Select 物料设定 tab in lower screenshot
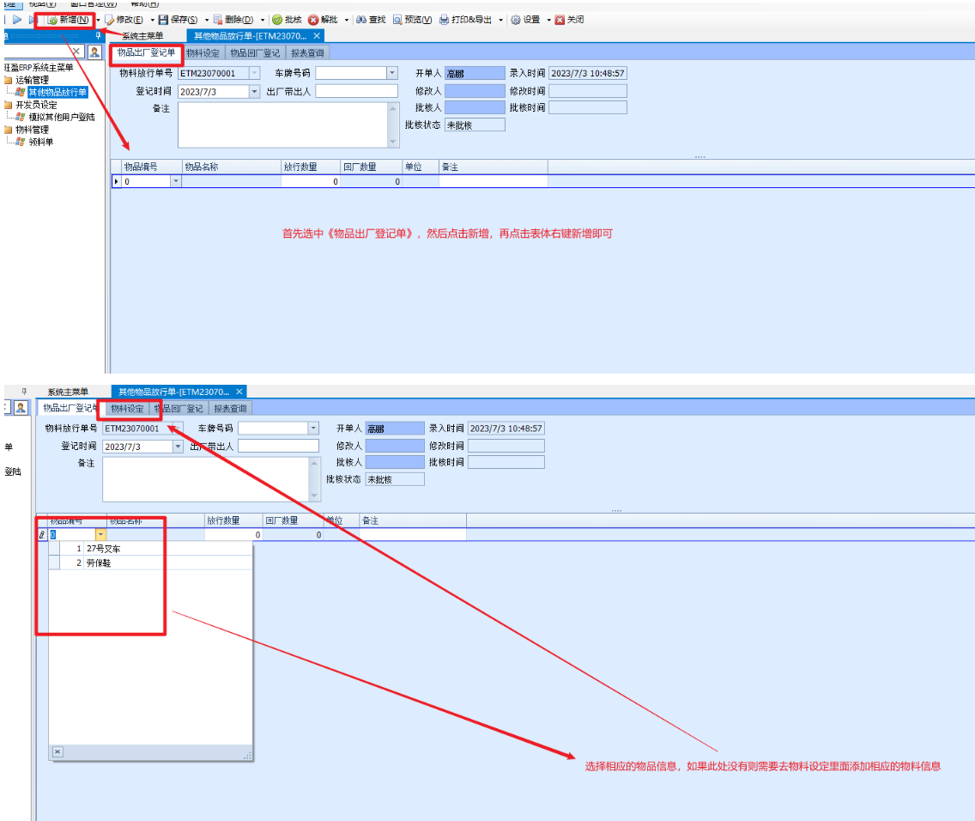Image resolution: width=975 pixels, height=821 pixels. [127, 409]
